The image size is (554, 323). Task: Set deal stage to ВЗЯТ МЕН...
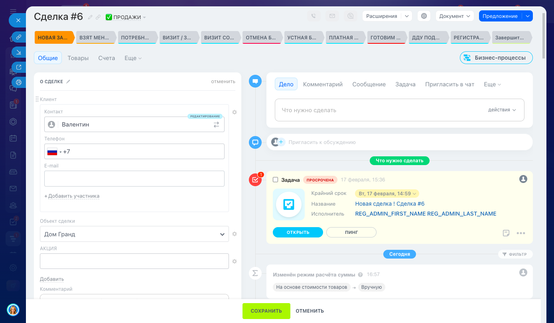pyautogui.click(x=95, y=38)
